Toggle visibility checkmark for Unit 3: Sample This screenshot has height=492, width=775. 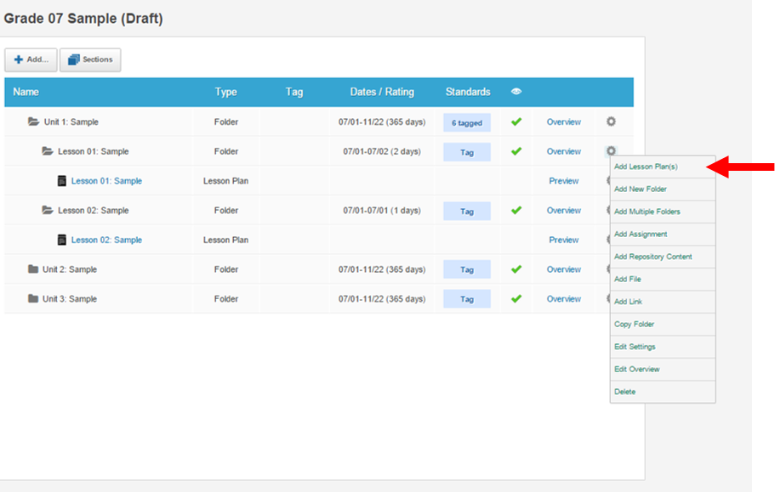pos(516,299)
